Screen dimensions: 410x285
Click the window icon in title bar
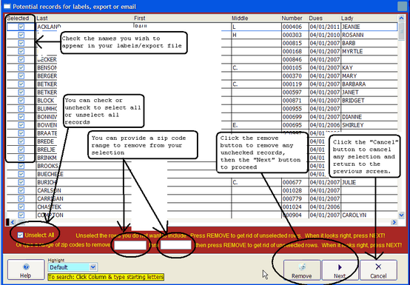click(7, 6)
